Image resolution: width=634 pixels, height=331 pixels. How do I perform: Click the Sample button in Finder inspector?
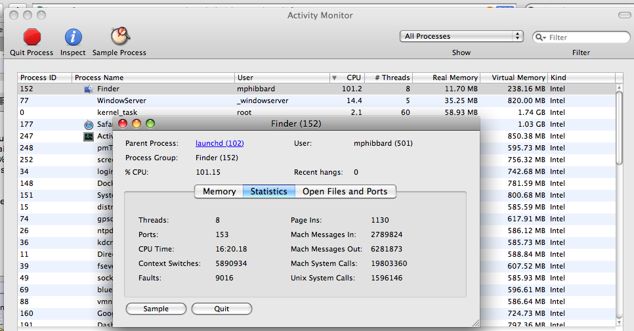pos(156,309)
